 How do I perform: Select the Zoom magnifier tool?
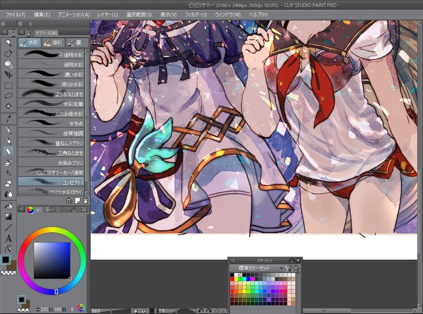[9, 43]
